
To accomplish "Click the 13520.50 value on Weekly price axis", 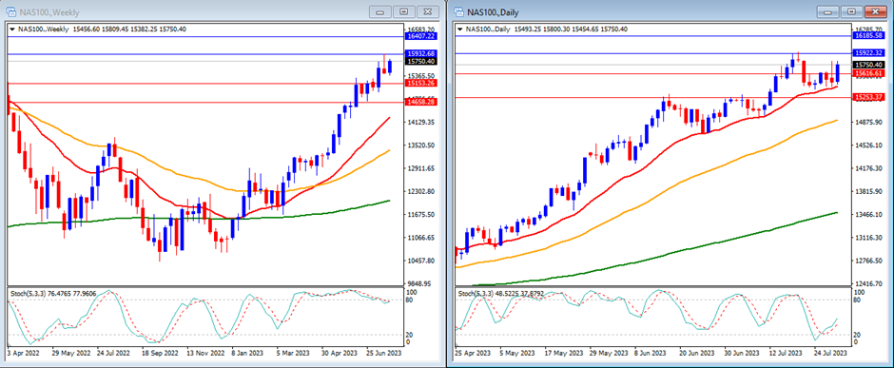I will (x=422, y=145).
